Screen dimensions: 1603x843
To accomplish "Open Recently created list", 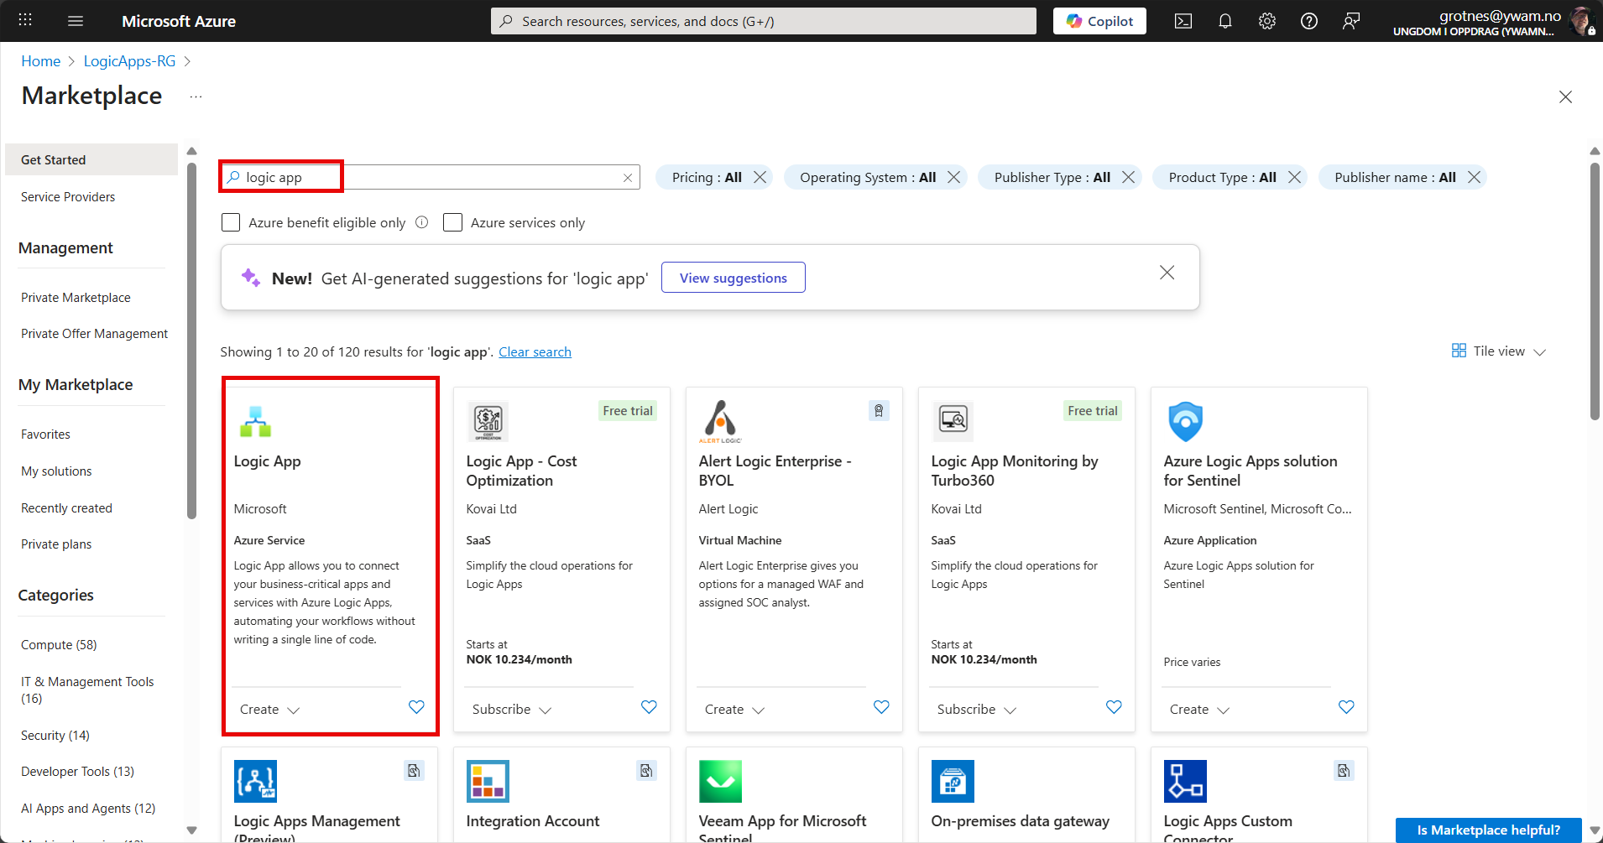I will point(66,508).
